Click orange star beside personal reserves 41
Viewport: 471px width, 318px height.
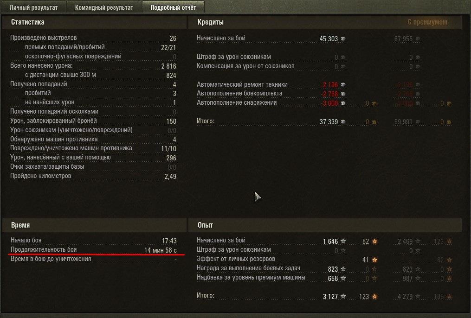374,260
